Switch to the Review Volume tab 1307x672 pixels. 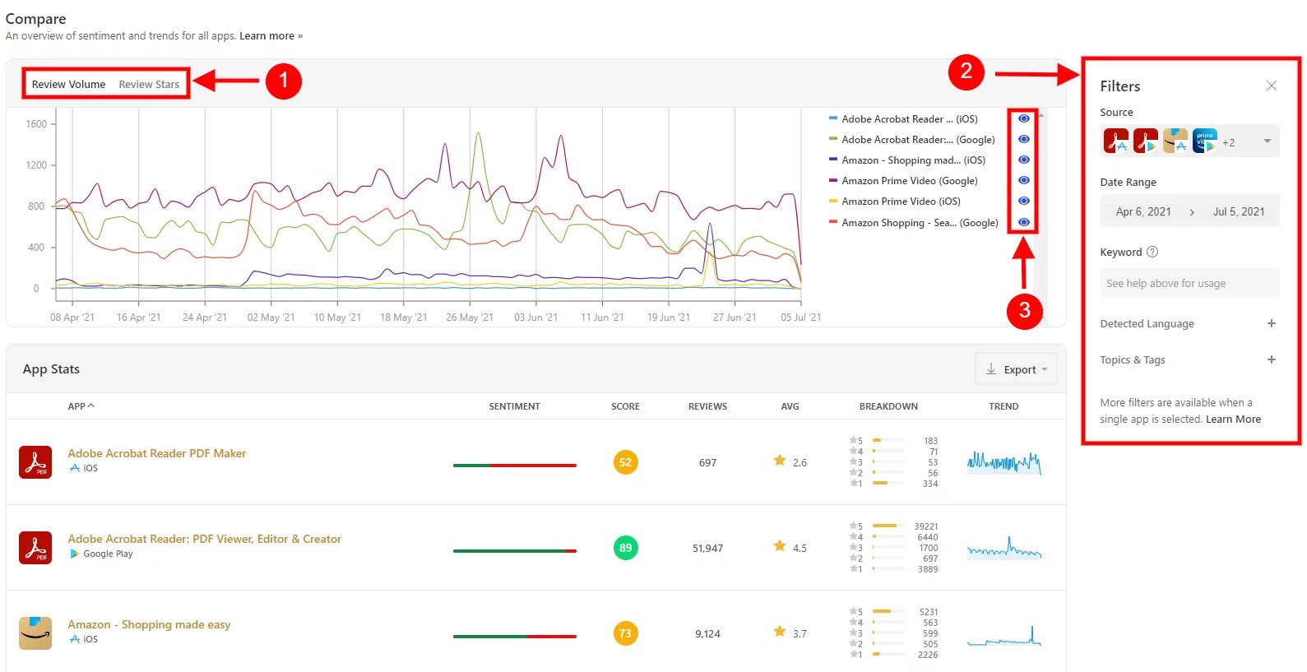68,84
